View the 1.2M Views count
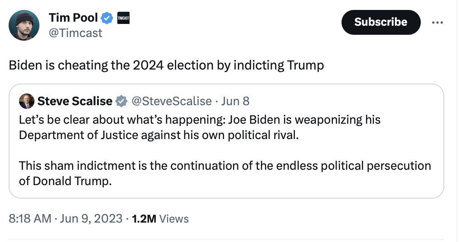 tap(160, 219)
